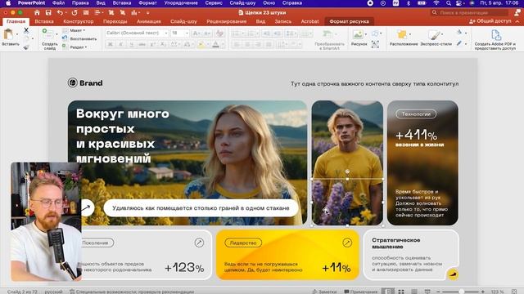Viewport: 524px width, 294px height.
Task: Open the Shapes gallery icon
Action: [x=375, y=33]
